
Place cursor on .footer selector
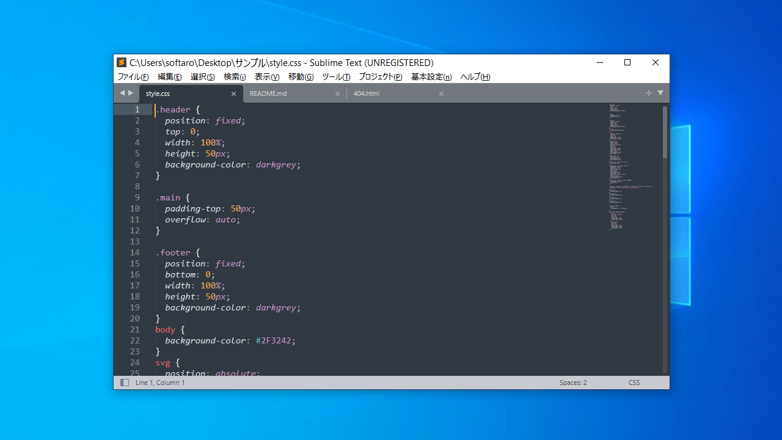click(173, 252)
